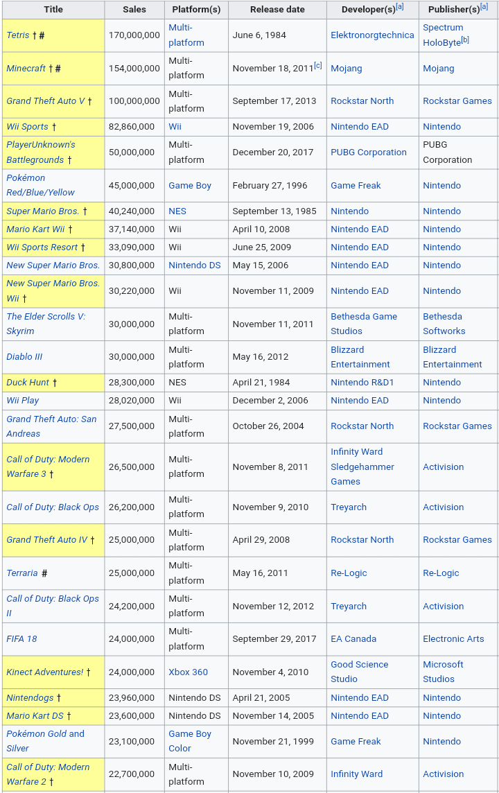This screenshot has width=499, height=793.
Task: Click the Sales column header
Action: pos(134,10)
